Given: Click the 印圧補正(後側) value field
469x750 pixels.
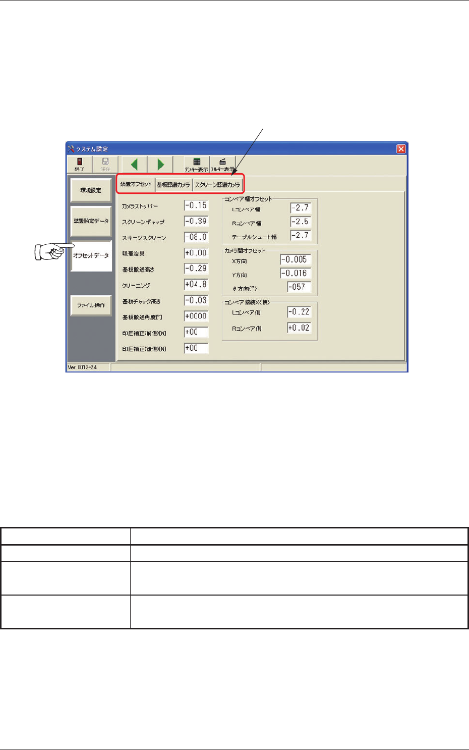Looking at the screenshot, I should click(x=196, y=348).
